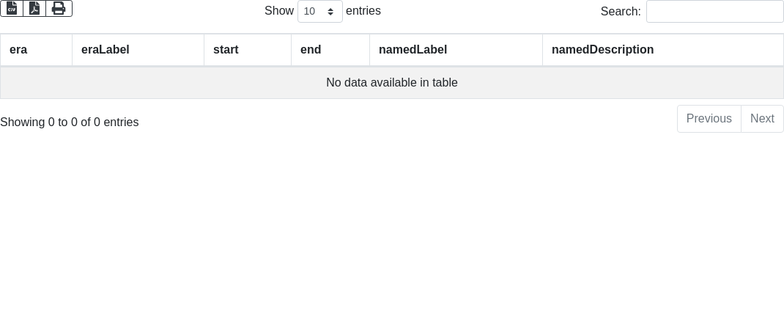This screenshot has height=330, width=784.
Task: Click the 'No data available in table' row
Action: pyautogui.click(x=392, y=83)
